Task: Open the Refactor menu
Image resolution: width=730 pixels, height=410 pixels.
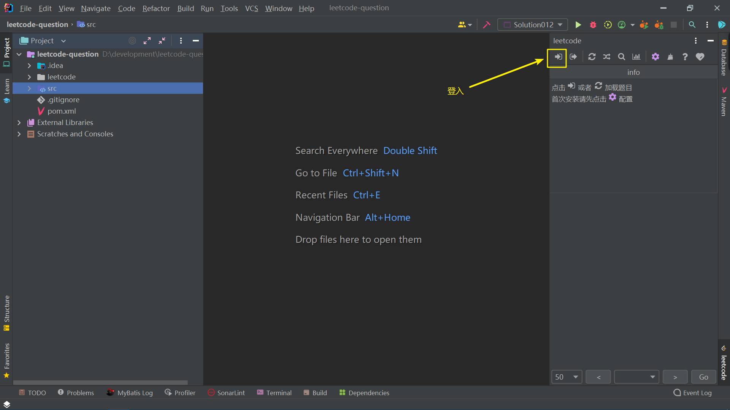Action: (156, 8)
